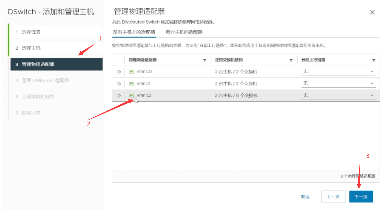Filter the 正由交换机使用 column

click(x=291, y=60)
